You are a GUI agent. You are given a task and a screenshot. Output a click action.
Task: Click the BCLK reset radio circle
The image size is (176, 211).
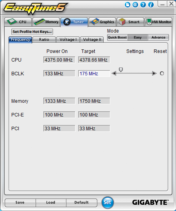(162, 73)
